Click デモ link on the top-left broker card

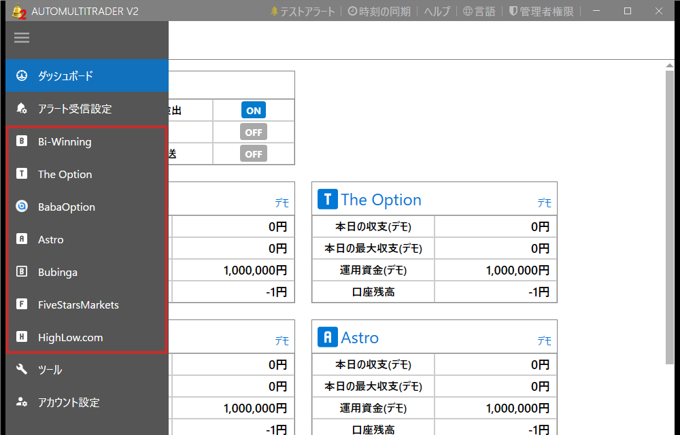click(x=282, y=203)
